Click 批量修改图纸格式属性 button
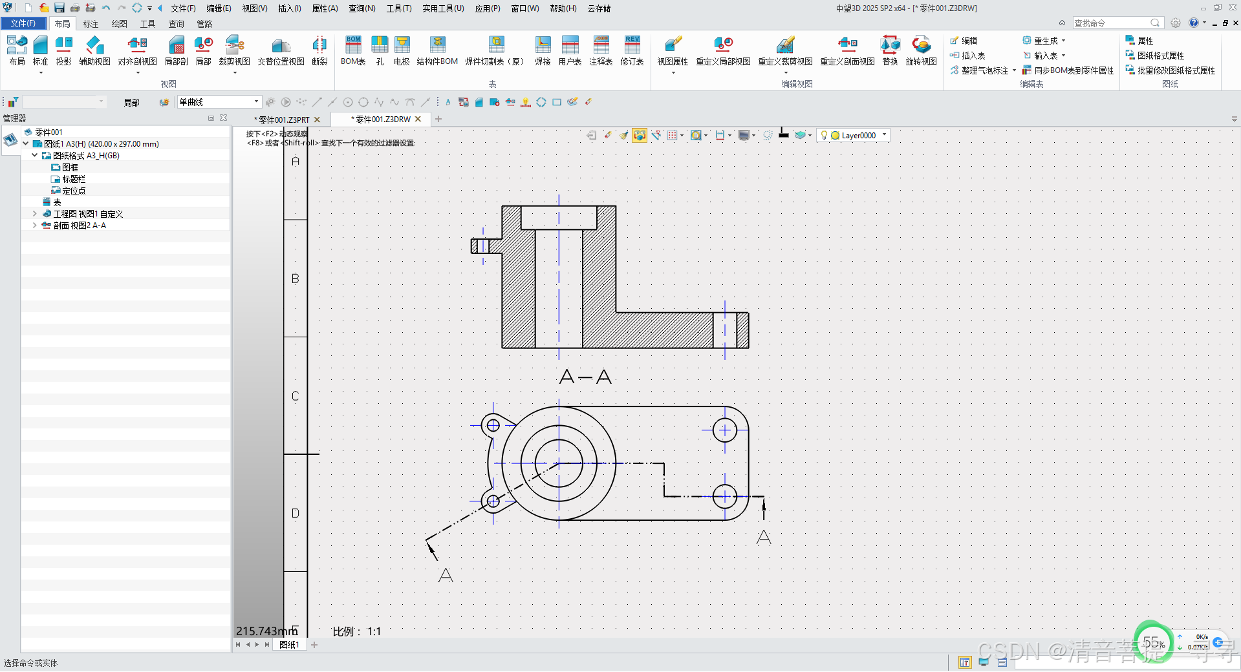Screen dimensions: 1241x672 click(x=1171, y=70)
